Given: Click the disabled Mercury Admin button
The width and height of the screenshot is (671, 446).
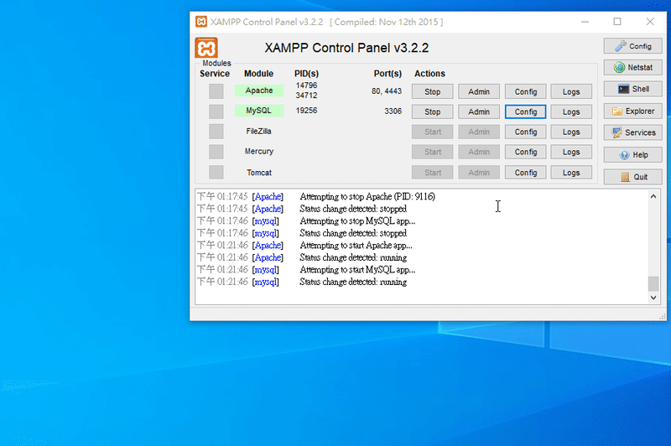Looking at the screenshot, I should (479, 152).
